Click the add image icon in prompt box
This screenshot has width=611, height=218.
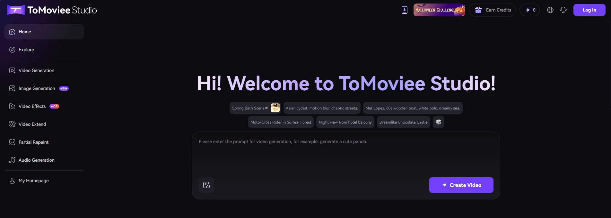point(206,185)
